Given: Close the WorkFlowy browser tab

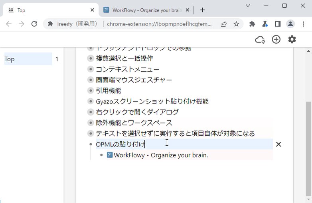Looking at the screenshot, I should (x=188, y=10).
